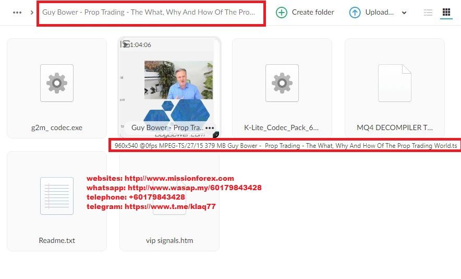Click the Guy Bower - Prop Trading breadcrumb
461x279 pixels.
coord(149,13)
